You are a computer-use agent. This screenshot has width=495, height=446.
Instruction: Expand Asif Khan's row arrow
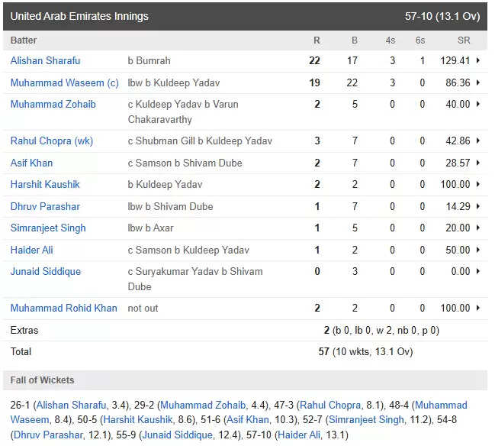478,163
